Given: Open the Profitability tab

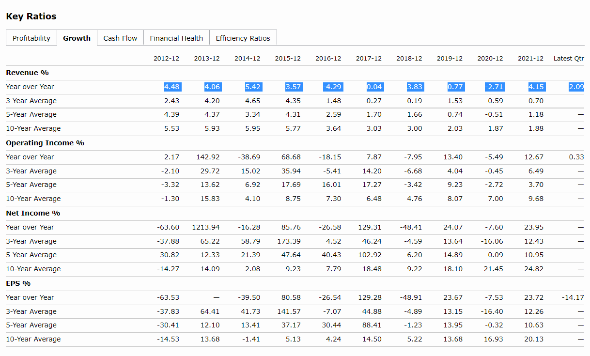Looking at the screenshot, I should [x=31, y=38].
